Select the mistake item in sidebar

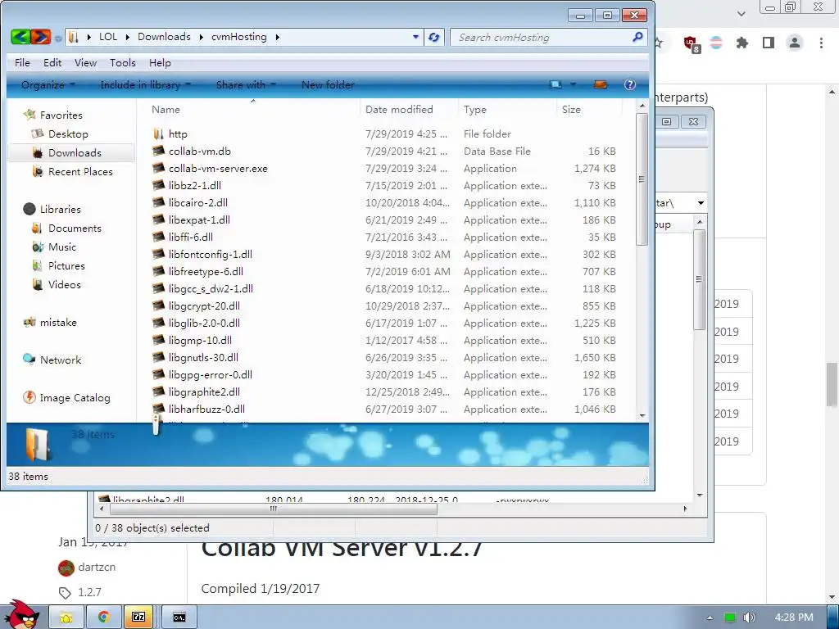(58, 322)
